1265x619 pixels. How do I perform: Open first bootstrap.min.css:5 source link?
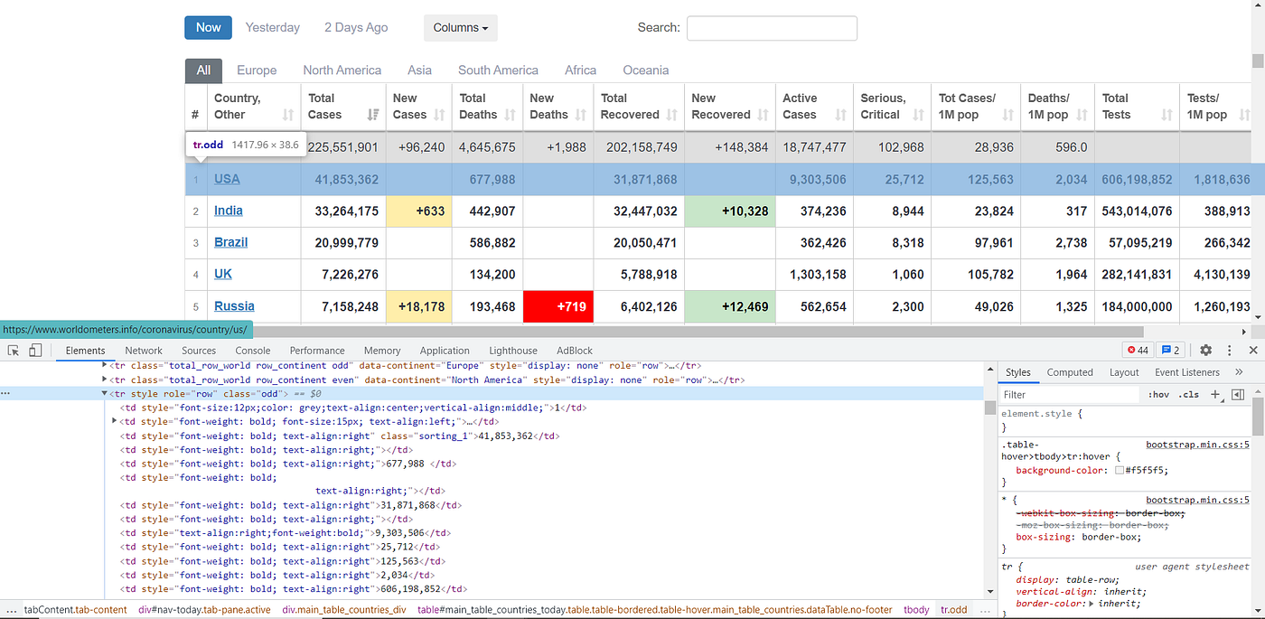point(1197,445)
